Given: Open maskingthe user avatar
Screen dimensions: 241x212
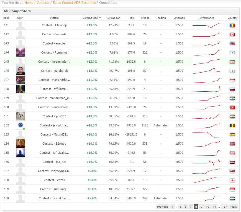Looking at the screenshot, I should (20, 80).
